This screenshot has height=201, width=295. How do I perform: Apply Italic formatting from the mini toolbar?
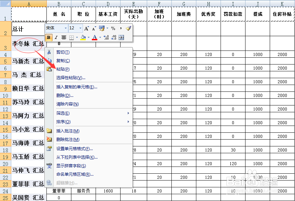coord(56,37)
